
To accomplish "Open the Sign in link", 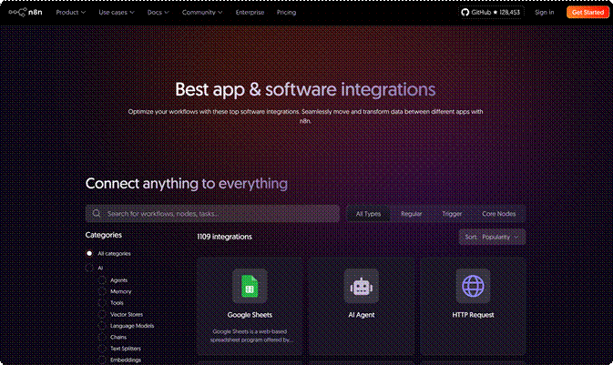I will (x=545, y=13).
